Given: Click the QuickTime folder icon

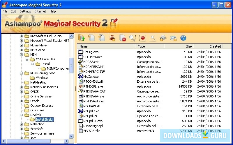Looking at the screenshot, I should [27, 110].
